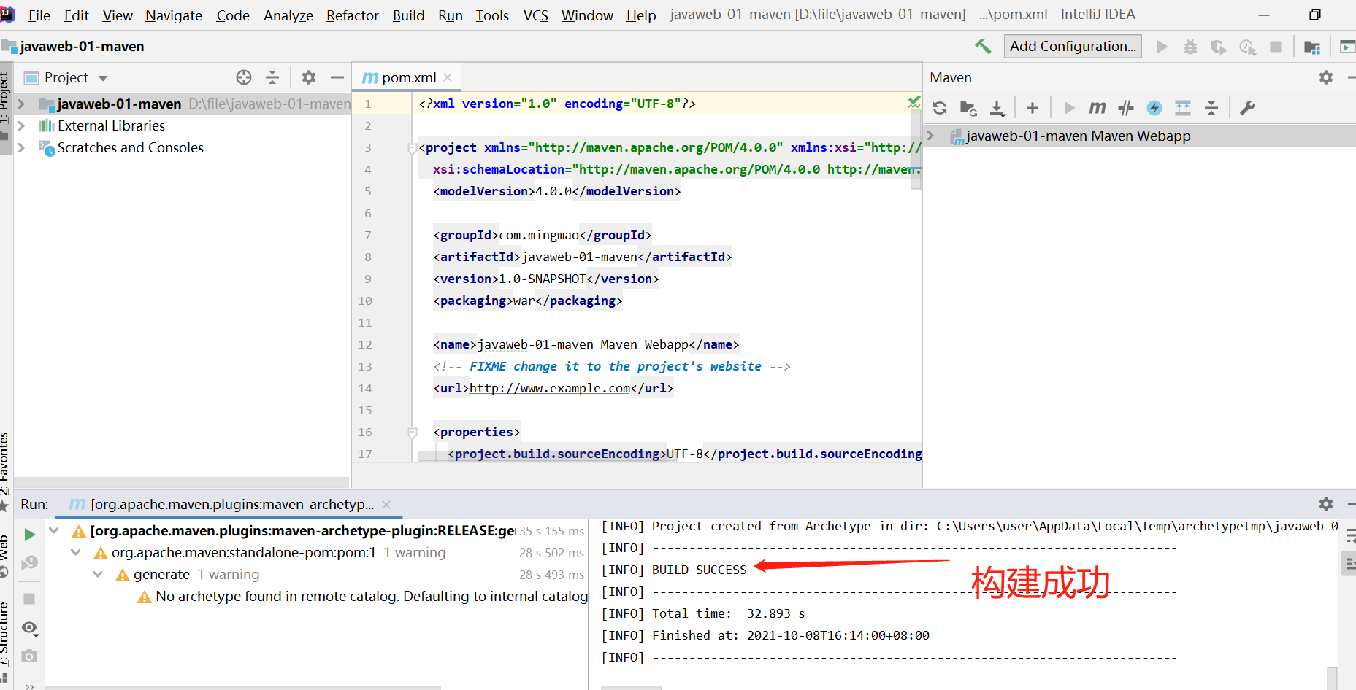Rerun the Maven archetype build in the Run panel
Viewport: 1356px width, 690px height.
point(29,535)
